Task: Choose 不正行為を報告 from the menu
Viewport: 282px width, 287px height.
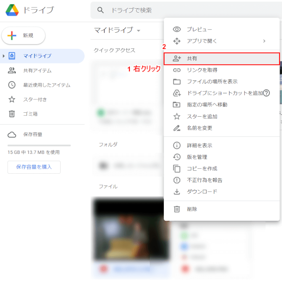Action: pyautogui.click(x=222, y=180)
